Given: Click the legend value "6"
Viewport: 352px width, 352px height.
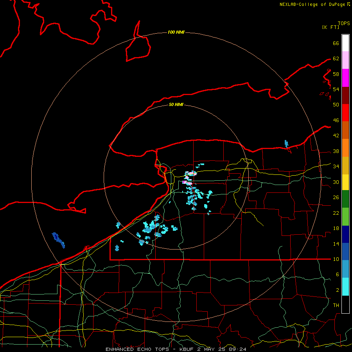Looking at the screenshot, I should coord(337,275).
